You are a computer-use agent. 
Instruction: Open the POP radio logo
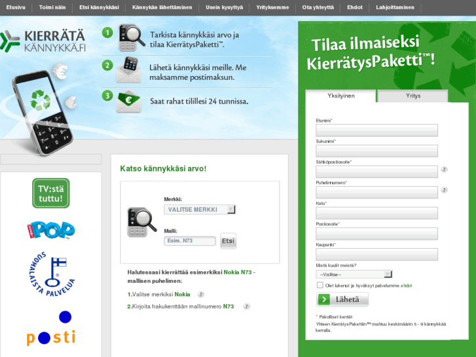click(50, 230)
